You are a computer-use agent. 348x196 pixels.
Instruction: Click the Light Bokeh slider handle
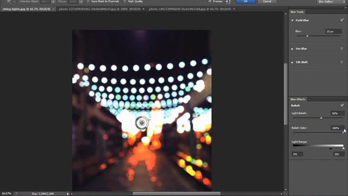pos(321,118)
